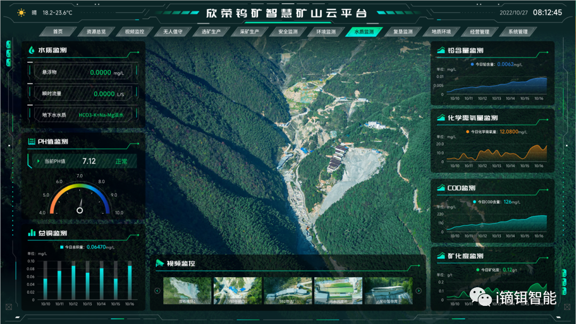Screen dimensions: 576x324
Task: Go to the 安全监测 tab
Action: pyautogui.click(x=287, y=31)
